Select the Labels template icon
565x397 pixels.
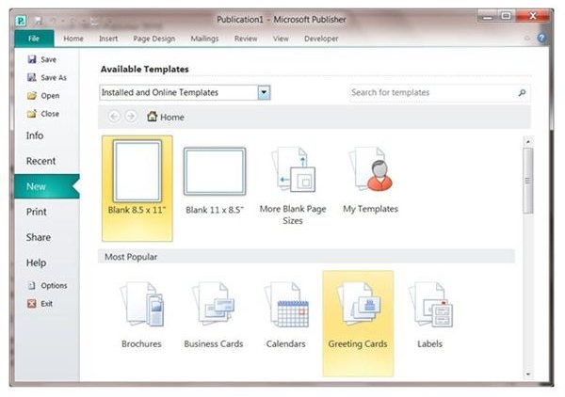click(430, 304)
